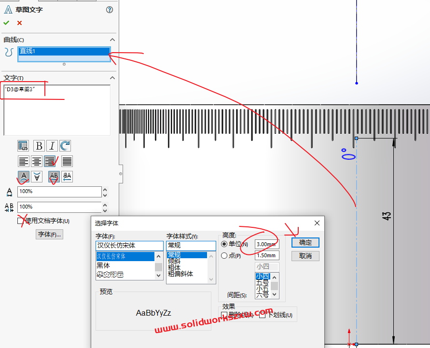The image size is (430, 348).
Task: Center-align the sketch text
Action: pos(37,161)
